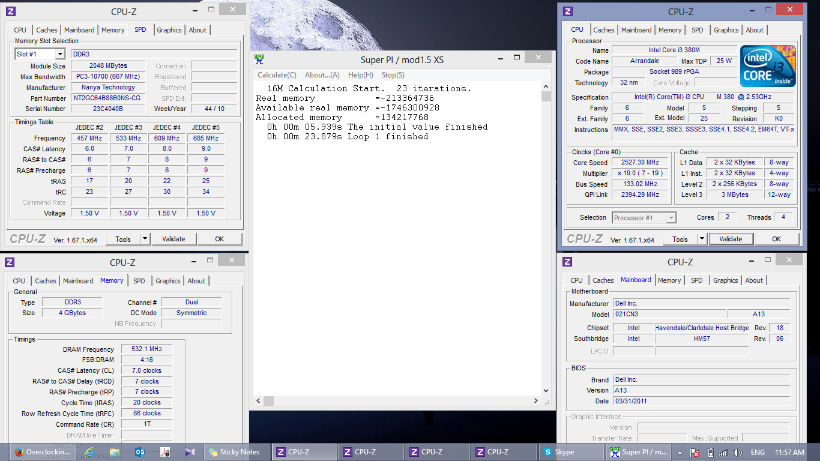Image resolution: width=820 pixels, height=461 pixels.
Task: Click the Super PI horizontal scroll-right arrow
Action: pos(536,400)
